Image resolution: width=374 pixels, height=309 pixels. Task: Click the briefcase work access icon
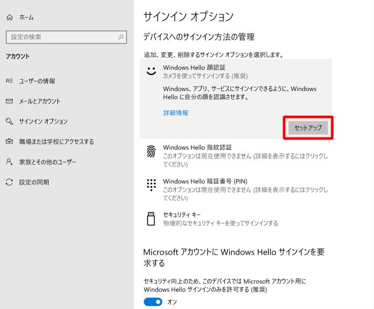pyautogui.click(x=9, y=142)
